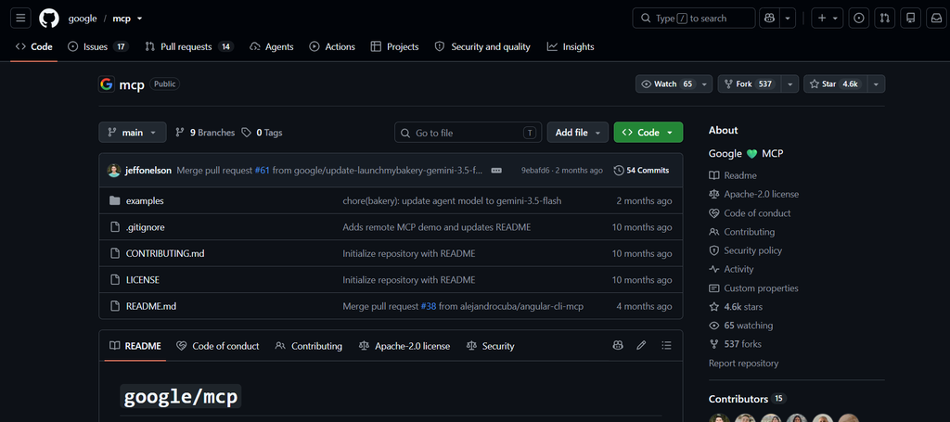Open the issues icon in the header
This screenshot has height=422, width=950.
point(858,19)
